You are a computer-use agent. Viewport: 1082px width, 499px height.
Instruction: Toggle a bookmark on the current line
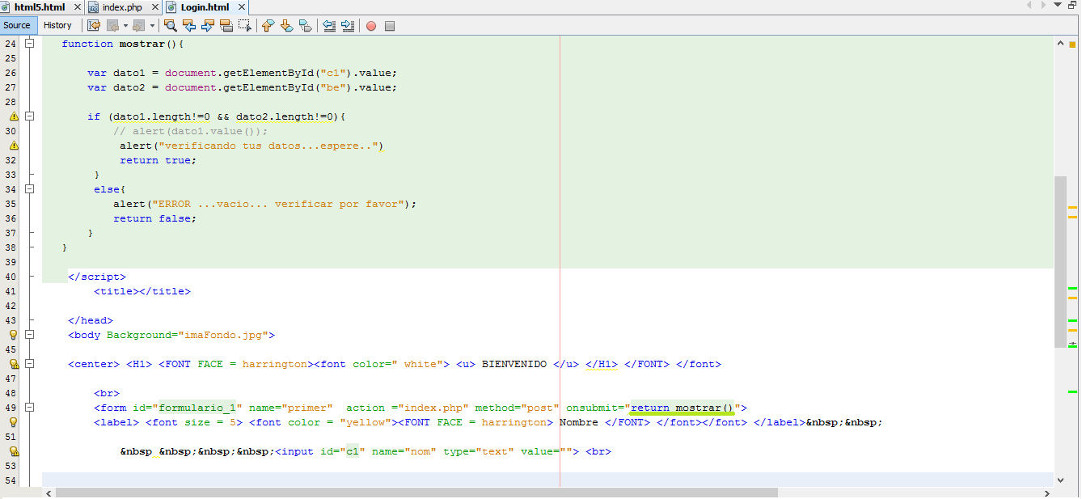click(x=306, y=26)
